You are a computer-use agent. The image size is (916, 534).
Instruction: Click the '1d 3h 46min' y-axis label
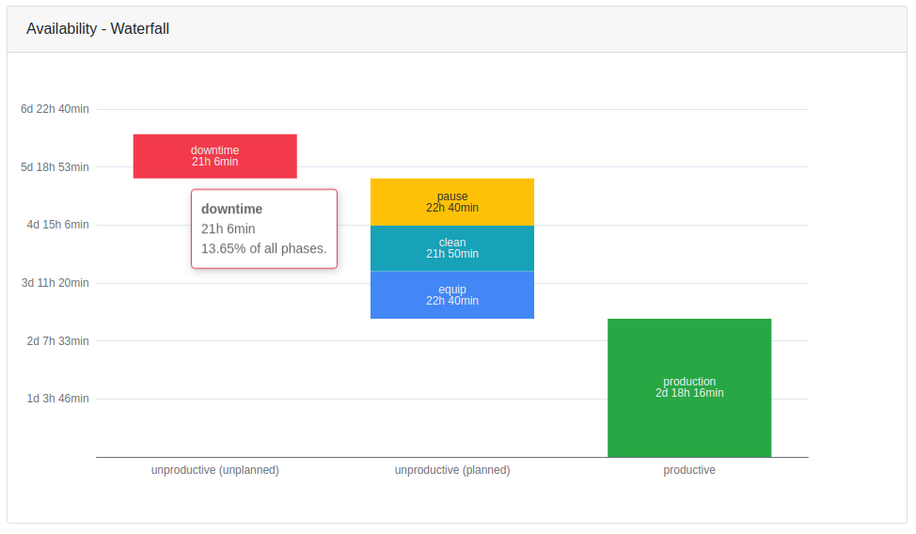57,399
